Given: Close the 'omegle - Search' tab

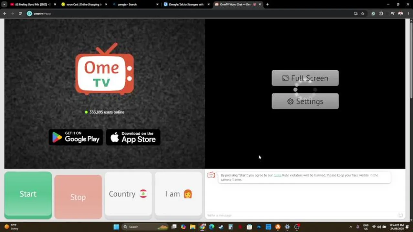Looking at the screenshot, I should coord(157,5).
